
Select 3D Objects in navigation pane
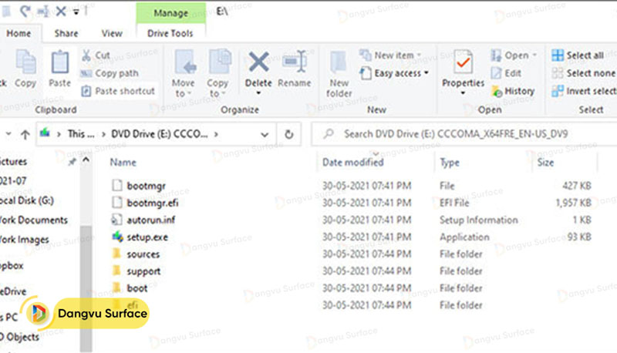(20, 338)
